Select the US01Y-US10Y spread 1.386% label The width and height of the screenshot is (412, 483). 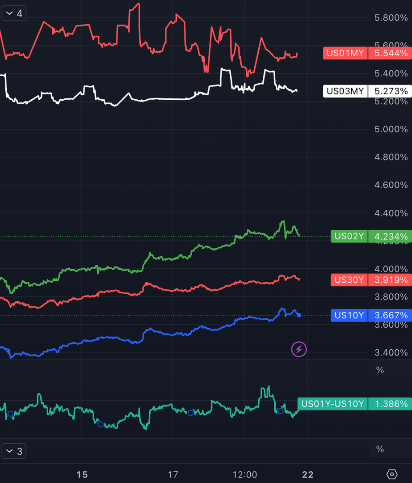coord(354,404)
